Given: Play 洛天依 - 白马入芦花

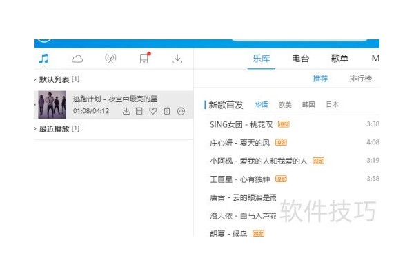Looking at the screenshot, I should pos(243,216).
